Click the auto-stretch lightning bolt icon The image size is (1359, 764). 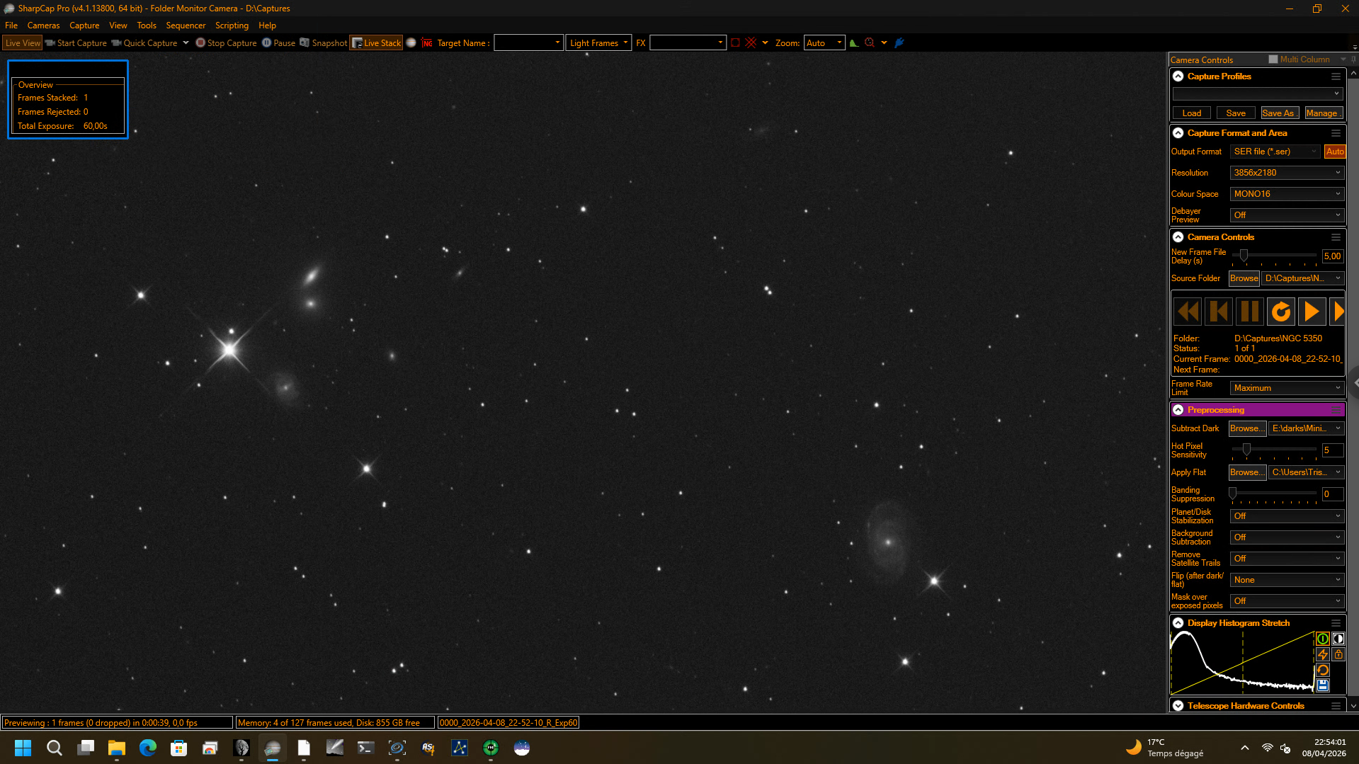click(x=1322, y=654)
